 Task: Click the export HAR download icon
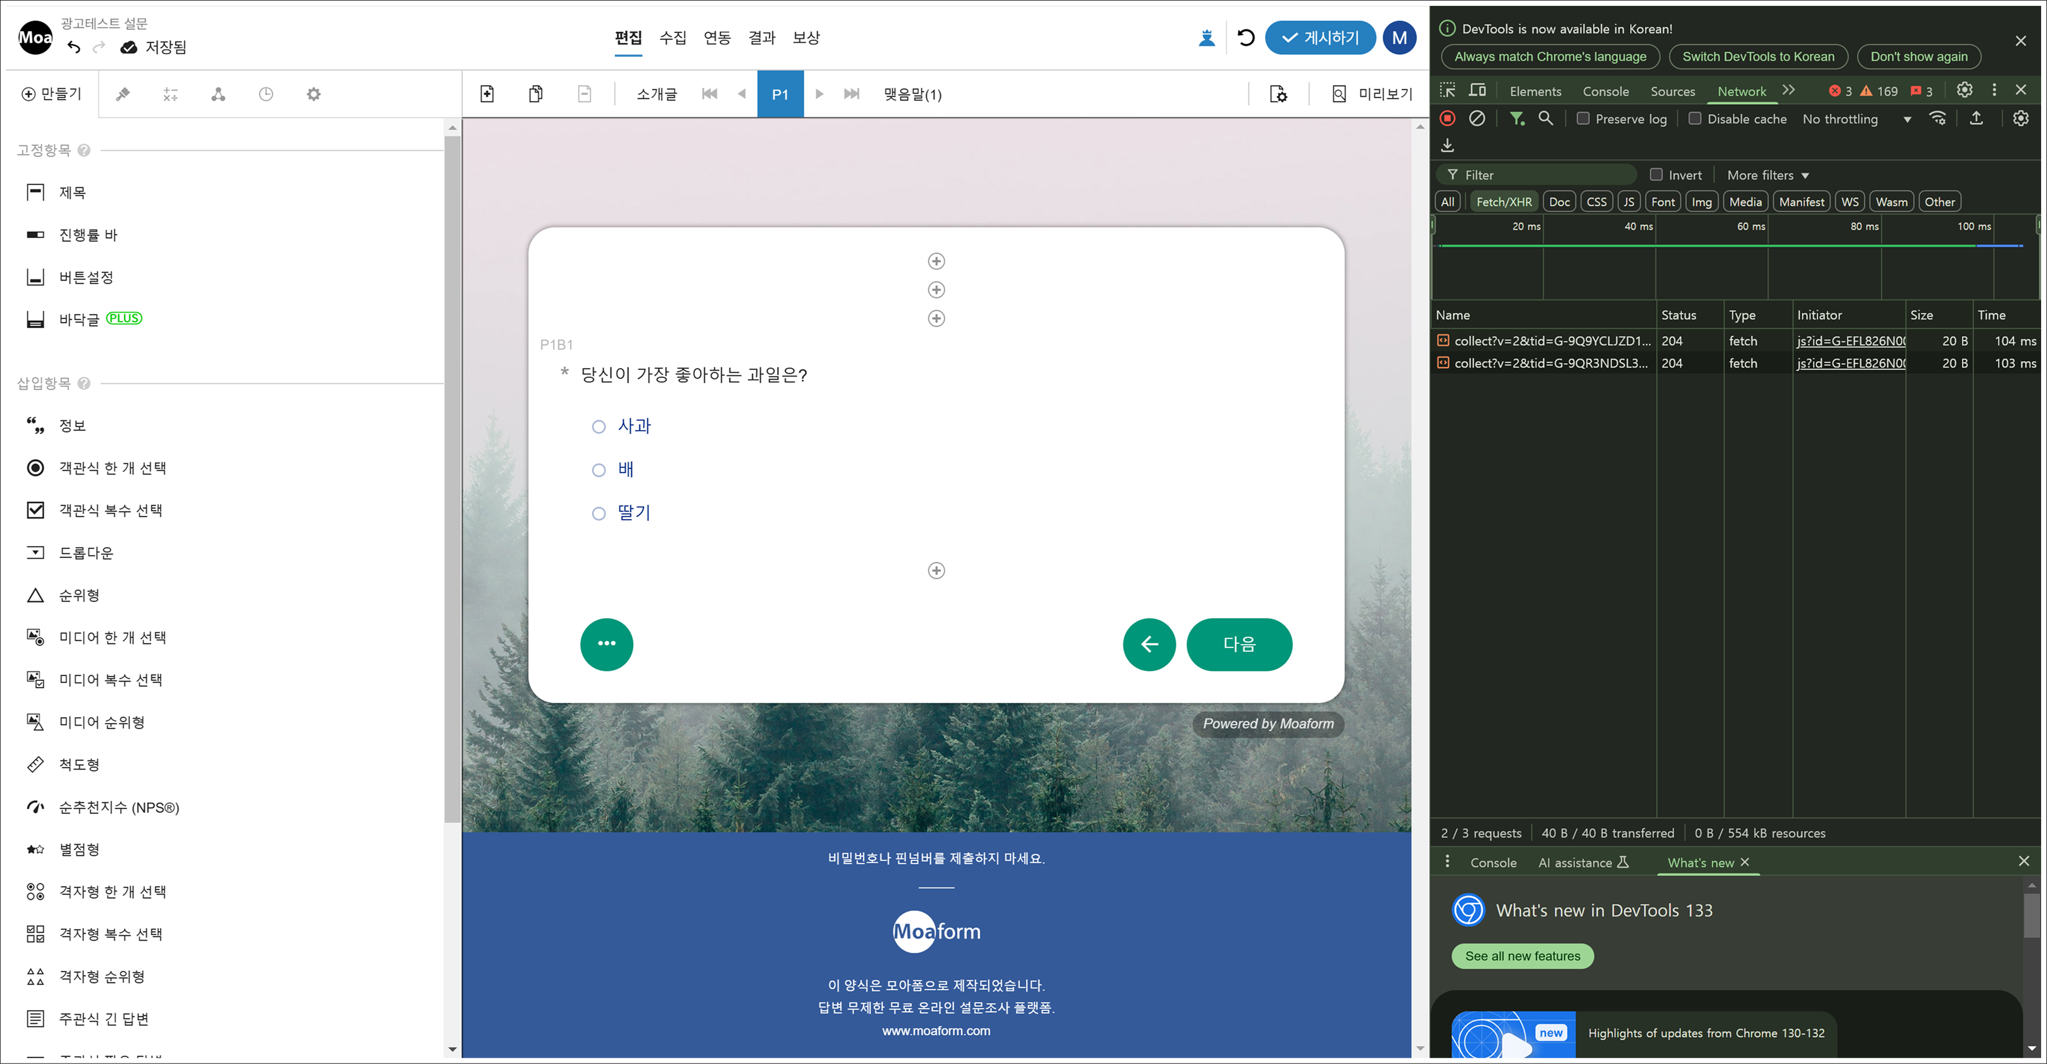[1448, 145]
